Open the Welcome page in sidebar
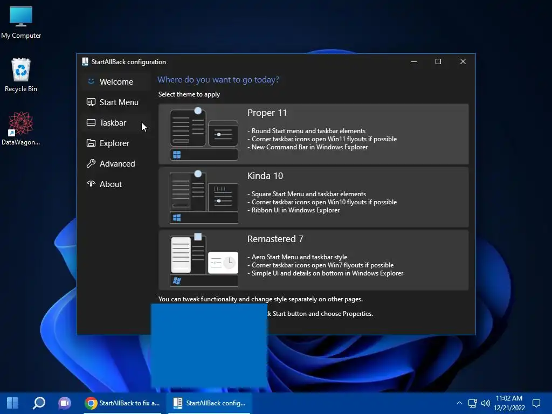552x414 pixels. 116,82
